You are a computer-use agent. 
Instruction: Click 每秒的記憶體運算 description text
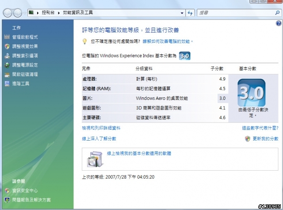153,89
